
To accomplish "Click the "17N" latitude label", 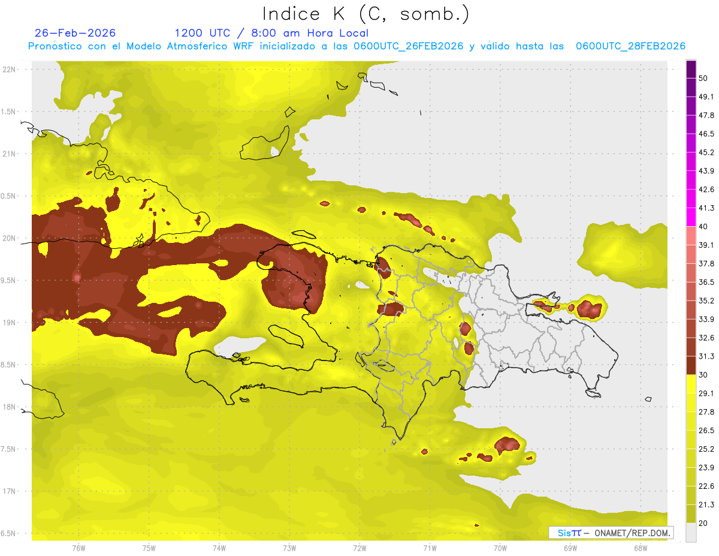I will [10, 491].
